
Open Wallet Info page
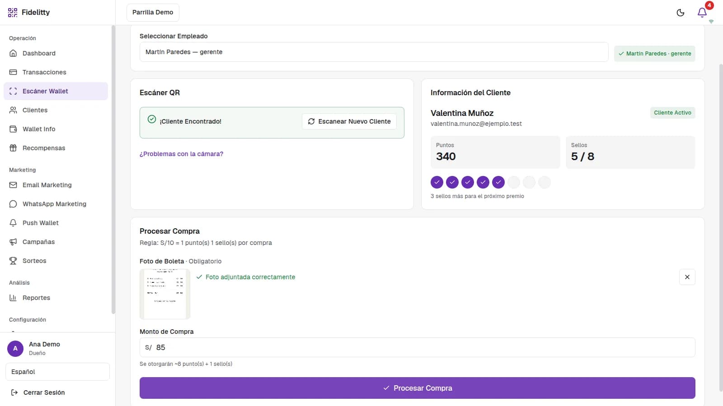tap(56, 129)
